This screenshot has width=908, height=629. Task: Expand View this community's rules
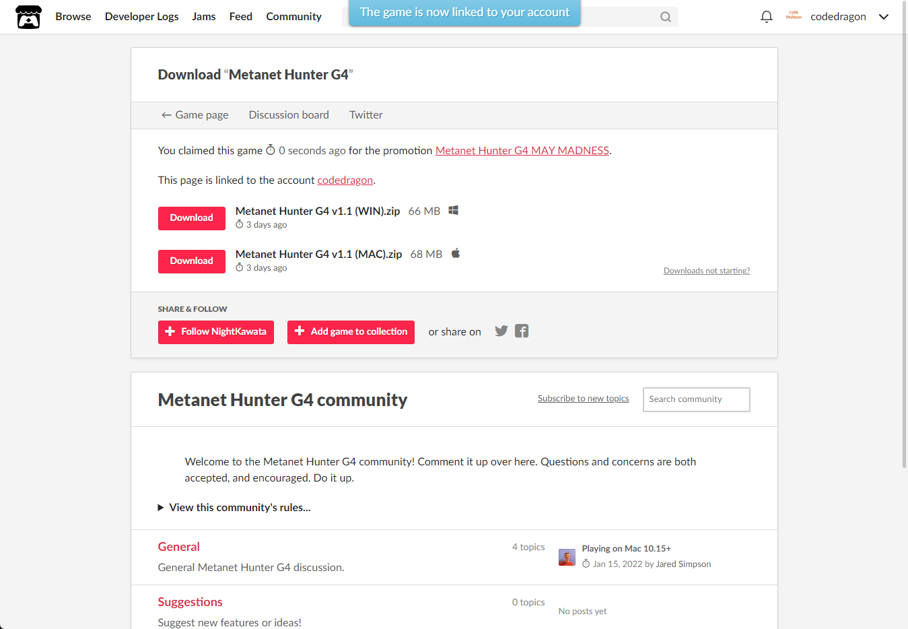click(234, 508)
